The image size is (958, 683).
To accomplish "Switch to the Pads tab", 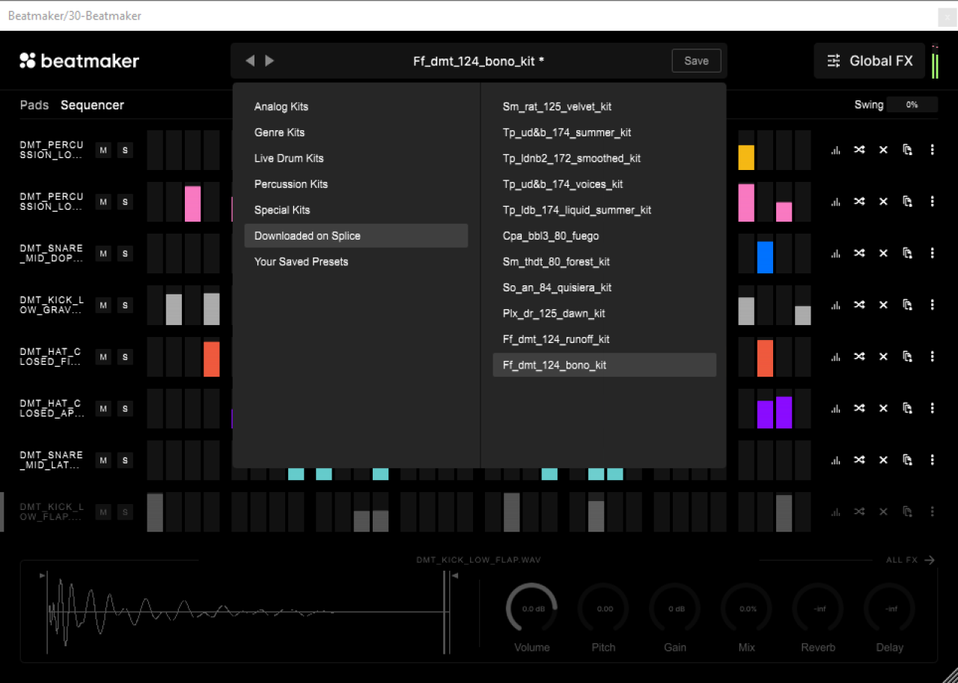I will [x=34, y=105].
